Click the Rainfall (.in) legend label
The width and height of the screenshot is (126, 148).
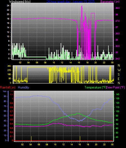point(8,87)
